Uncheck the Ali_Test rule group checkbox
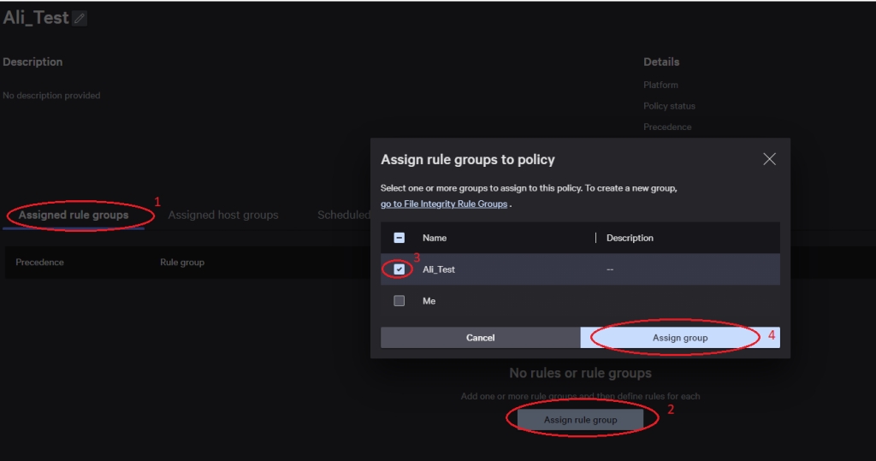This screenshot has height=461, width=876. tap(400, 269)
